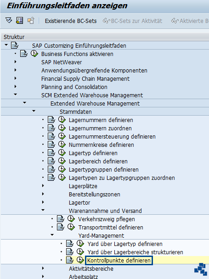The width and height of the screenshot is (209, 279).
Task: Open documentation for Transportmittel definieren
Action: pos(61,227)
